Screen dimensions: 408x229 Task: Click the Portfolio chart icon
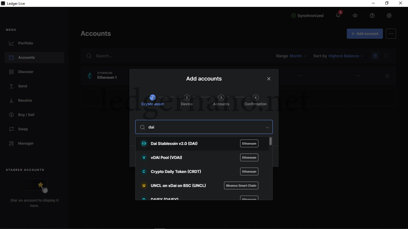tap(11, 43)
